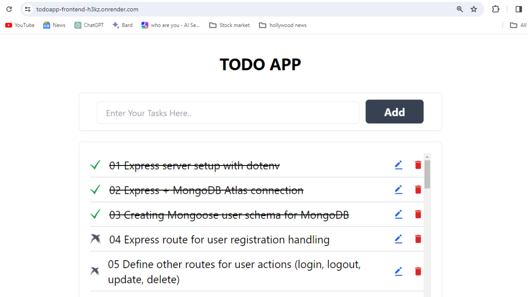Open the Extensions puzzle icon
Screen dimensions: 528x297
coord(496,9)
